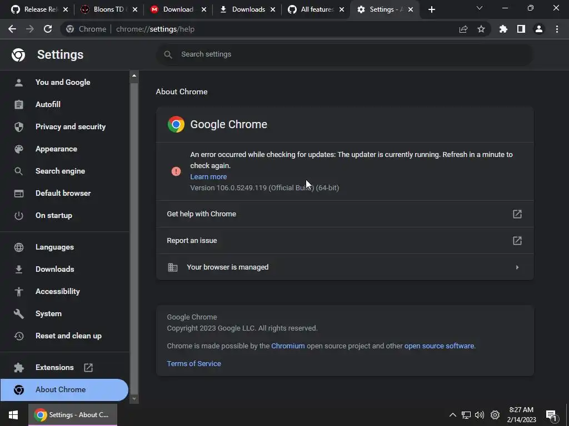
Task: Open the network tray icon
Action: 466,415
